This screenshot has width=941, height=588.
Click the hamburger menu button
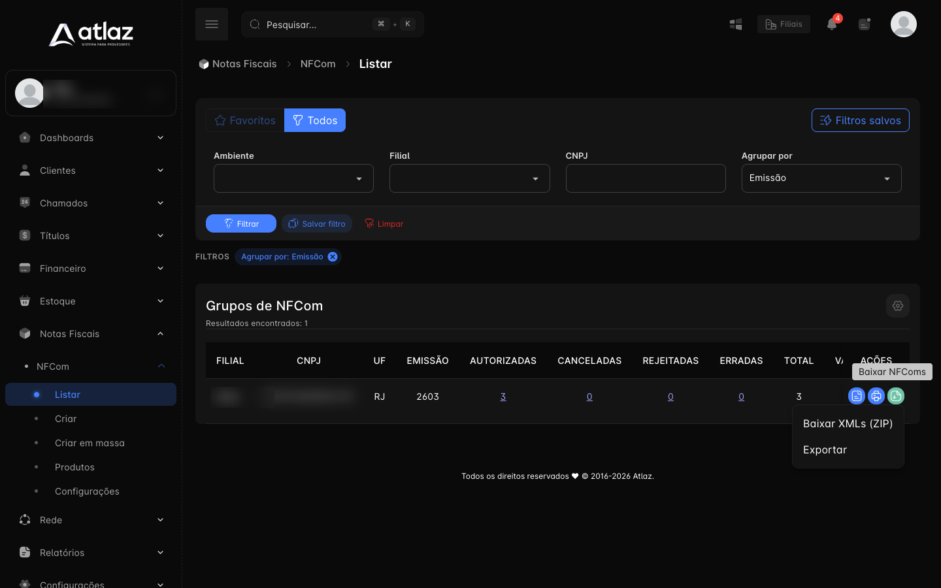tap(212, 24)
